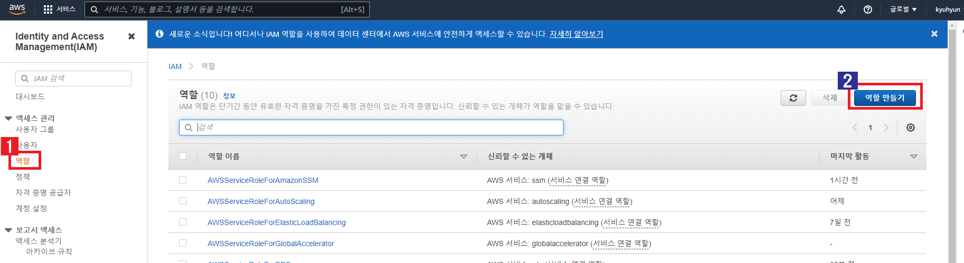
Task: Open AWSServiceRoleForElasticLoadBalancing role link
Action: [277, 222]
